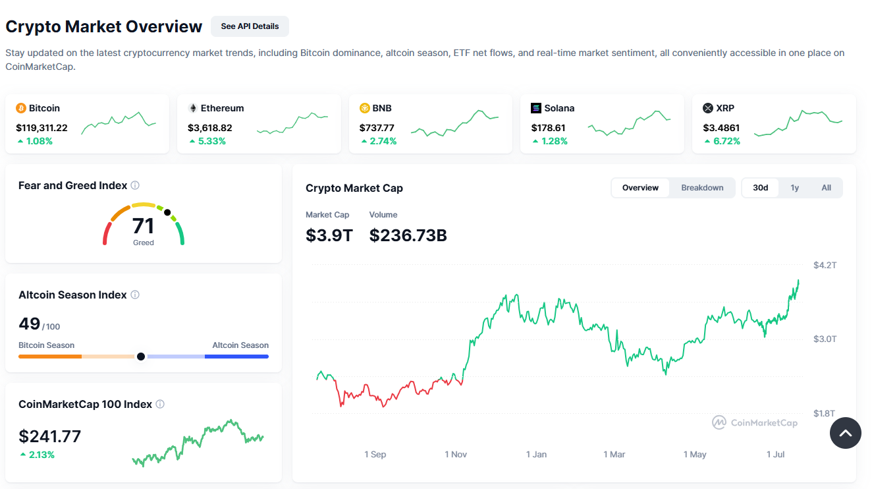Click the Crypto Market Cap heading
Viewport: 872px width, 489px height.
pyautogui.click(x=354, y=188)
